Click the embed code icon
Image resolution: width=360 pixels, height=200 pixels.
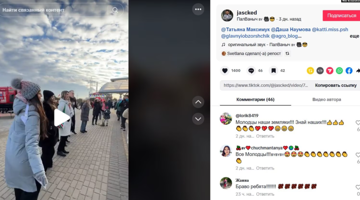(320, 71)
